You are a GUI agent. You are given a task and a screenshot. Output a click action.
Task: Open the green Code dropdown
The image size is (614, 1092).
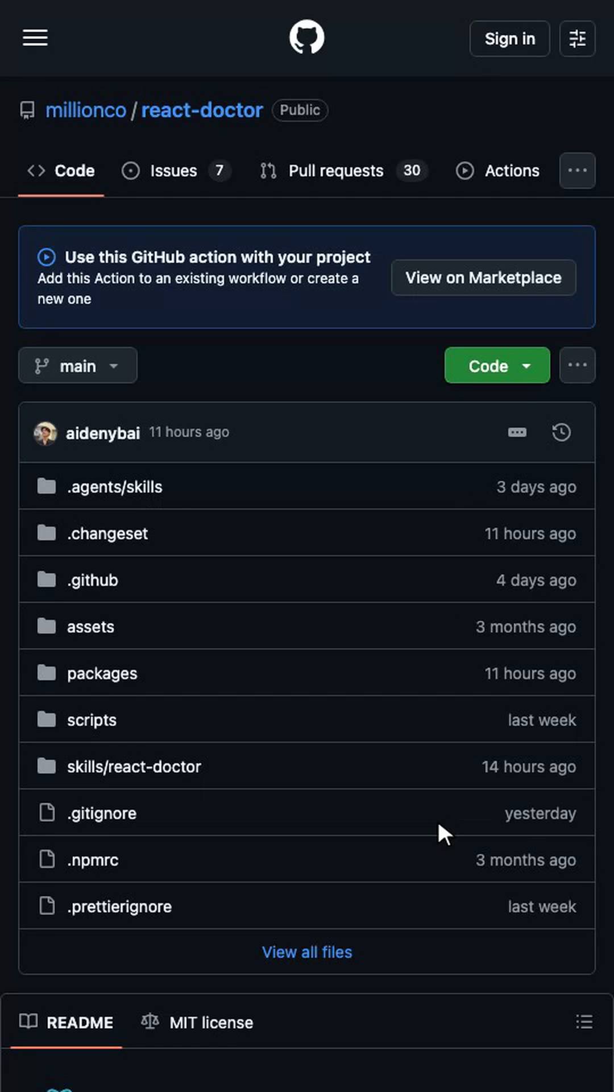tap(497, 366)
